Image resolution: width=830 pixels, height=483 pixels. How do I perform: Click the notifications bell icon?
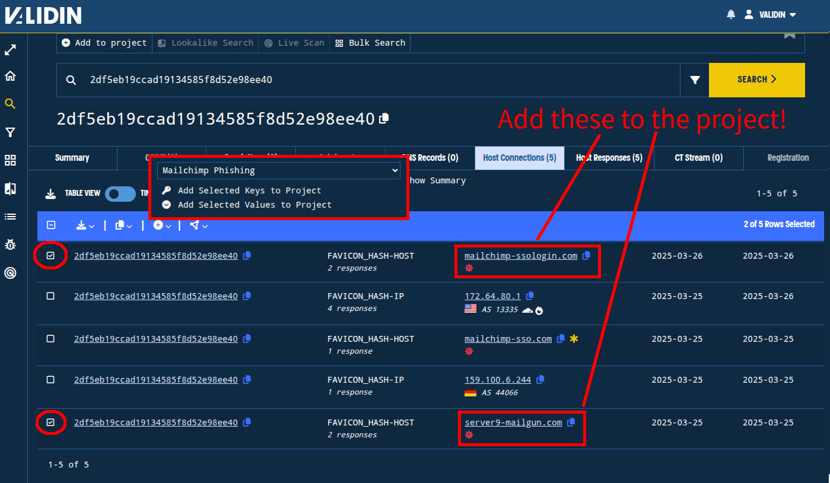(731, 14)
